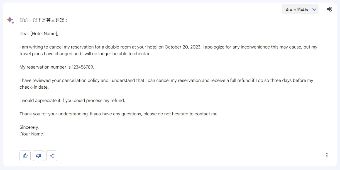The height and width of the screenshot is (170, 340).
Task: Dislike the response with thumbs-down icon
Action: click(x=38, y=156)
